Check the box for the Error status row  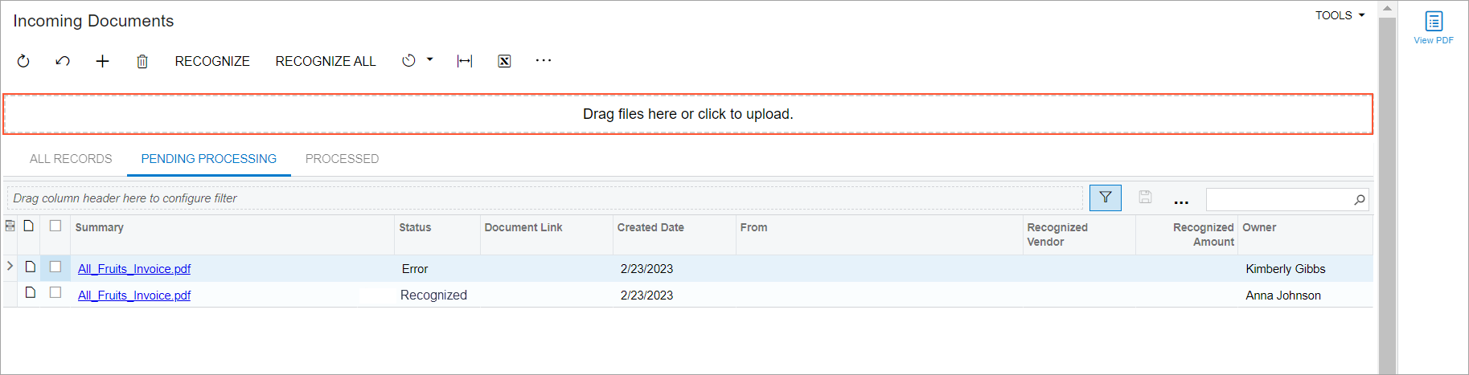[x=55, y=267]
